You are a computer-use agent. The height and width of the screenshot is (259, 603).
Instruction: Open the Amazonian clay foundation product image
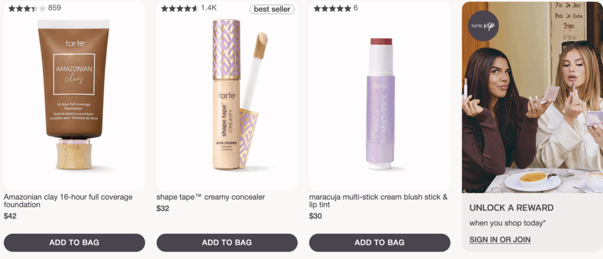74,97
